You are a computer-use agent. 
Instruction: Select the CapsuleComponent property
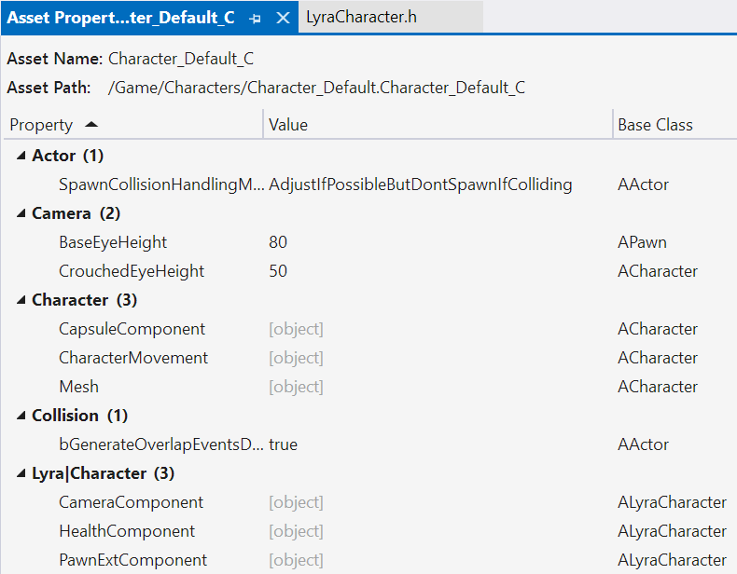(x=132, y=329)
